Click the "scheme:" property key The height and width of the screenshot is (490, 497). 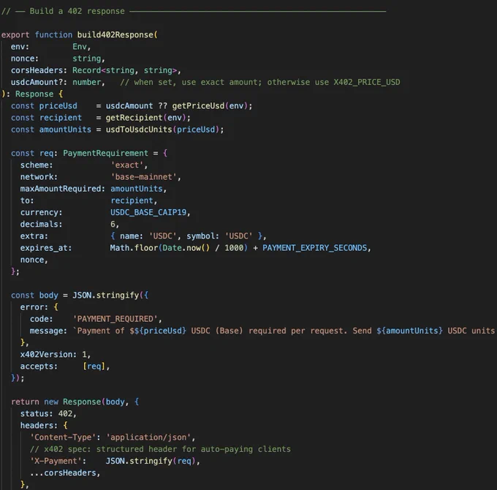(37, 165)
